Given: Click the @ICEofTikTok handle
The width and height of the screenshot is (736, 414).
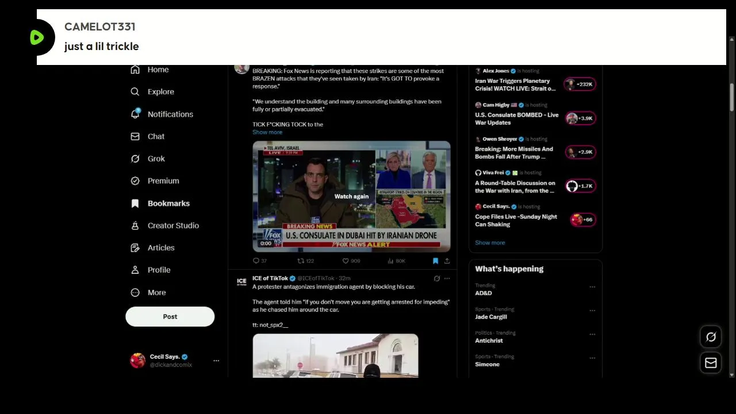Looking at the screenshot, I should click(316, 278).
